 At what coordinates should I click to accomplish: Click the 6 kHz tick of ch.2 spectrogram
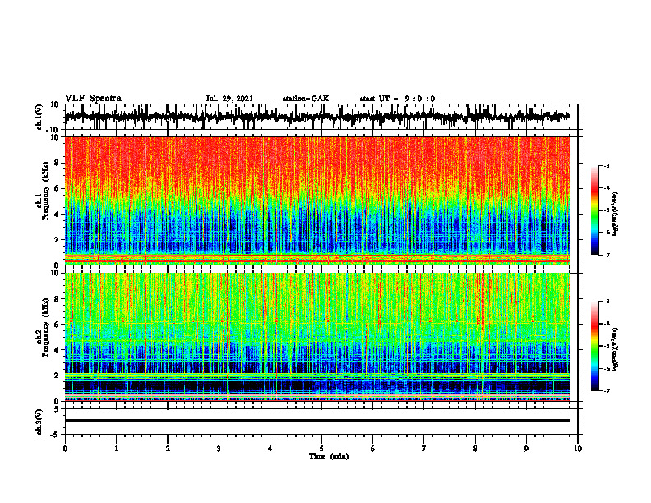pyautogui.click(x=57, y=325)
